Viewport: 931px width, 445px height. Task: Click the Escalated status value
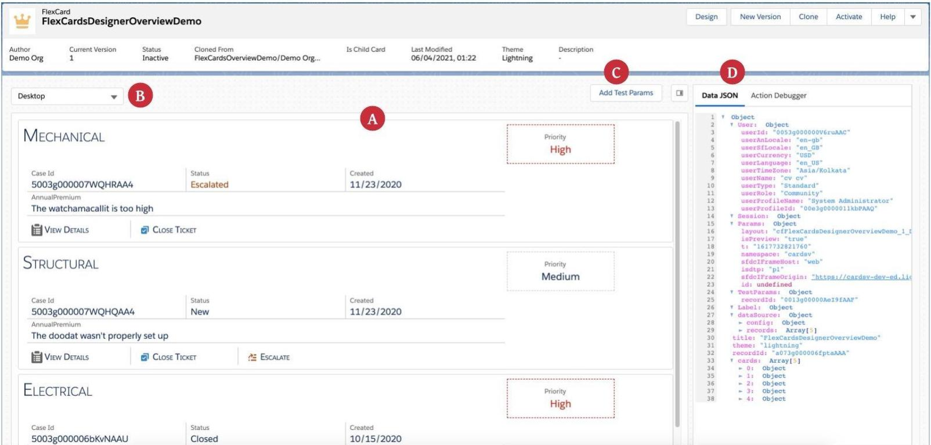coord(209,184)
